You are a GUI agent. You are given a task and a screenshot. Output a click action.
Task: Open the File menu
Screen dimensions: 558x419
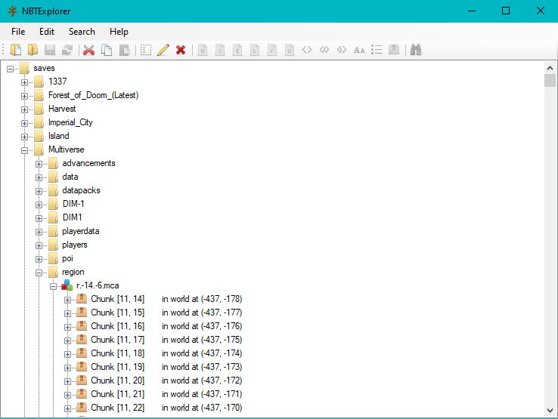click(x=18, y=32)
